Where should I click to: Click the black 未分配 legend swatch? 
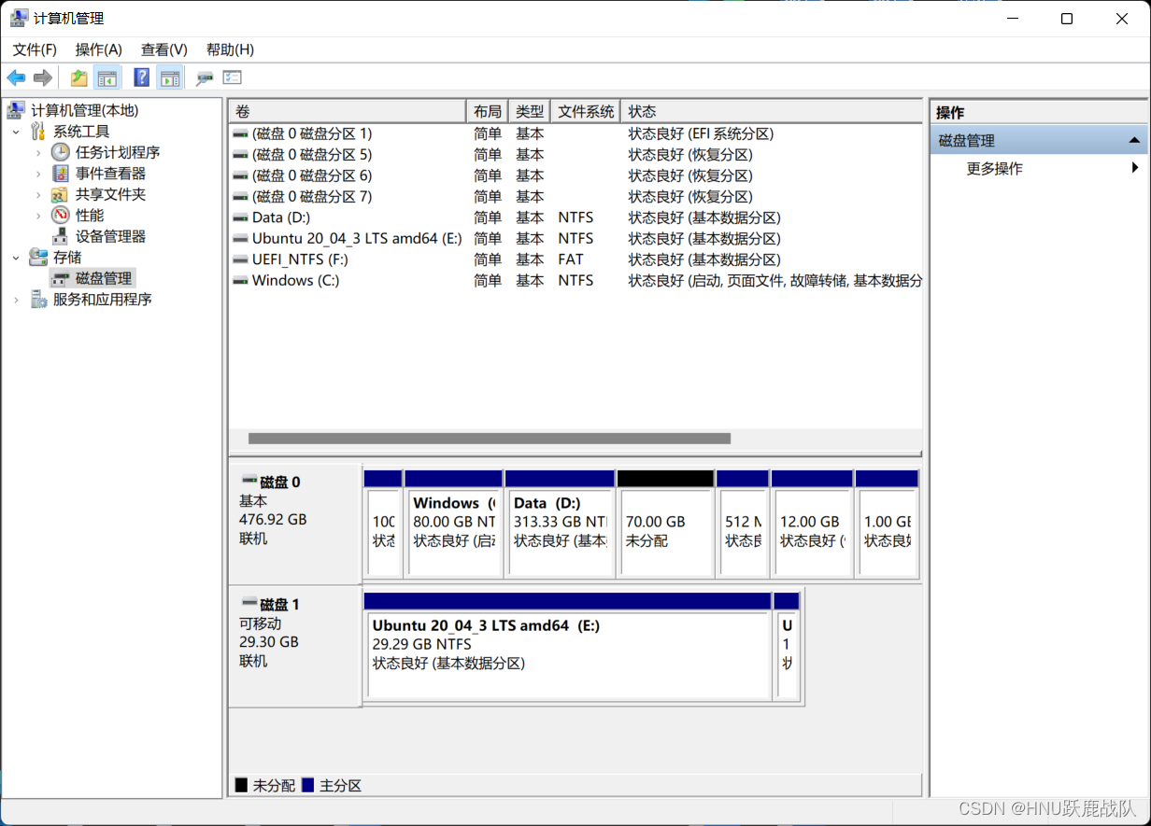tap(242, 786)
